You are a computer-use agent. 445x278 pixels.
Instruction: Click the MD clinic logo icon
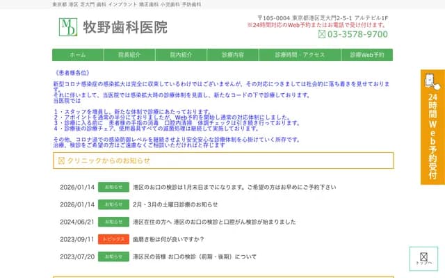tap(68, 27)
